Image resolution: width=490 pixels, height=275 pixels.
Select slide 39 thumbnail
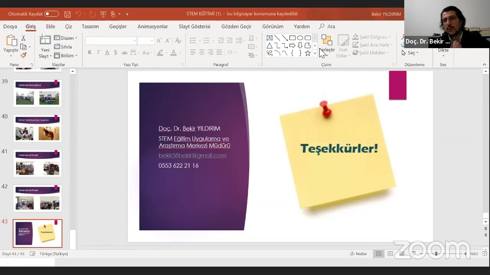click(x=38, y=93)
